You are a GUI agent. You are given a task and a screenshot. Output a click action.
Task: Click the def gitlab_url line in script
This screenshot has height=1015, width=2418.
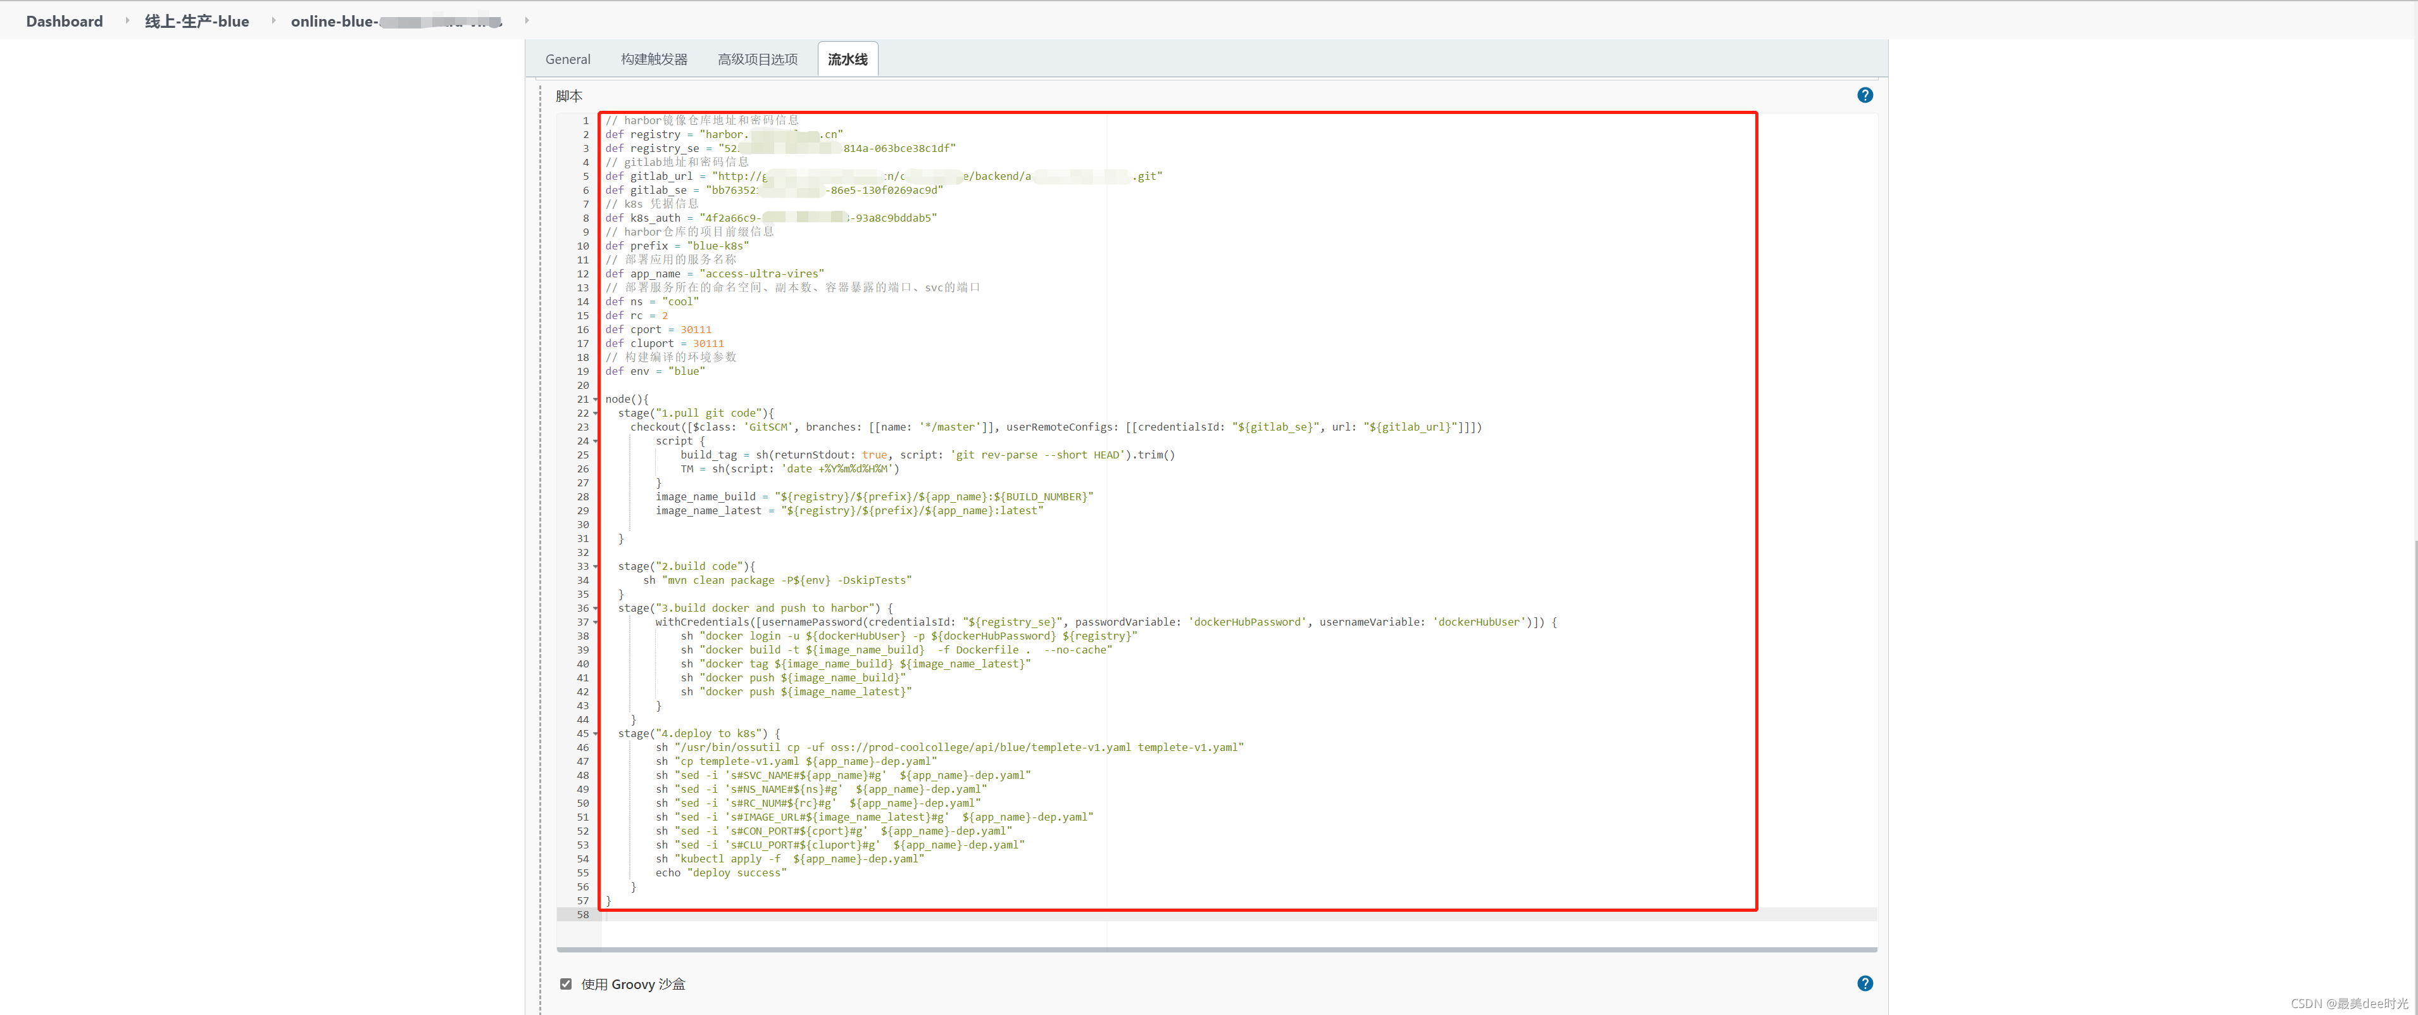pos(883,175)
